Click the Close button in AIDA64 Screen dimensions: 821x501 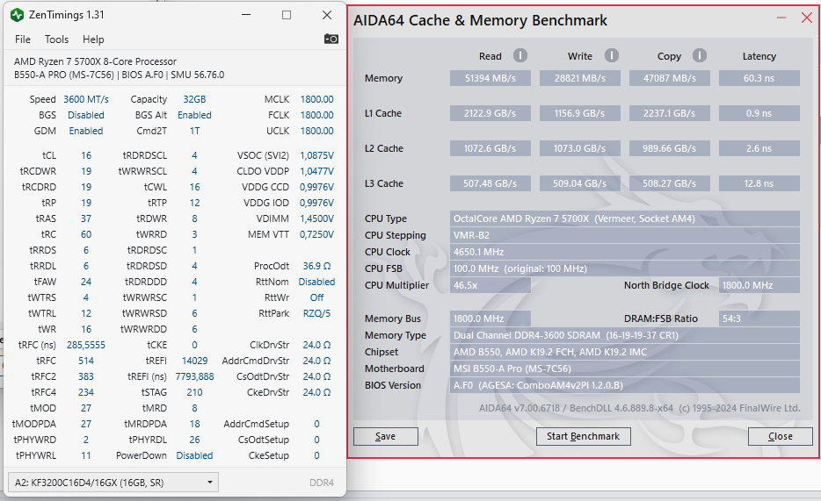pyautogui.click(x=781, y=436)
